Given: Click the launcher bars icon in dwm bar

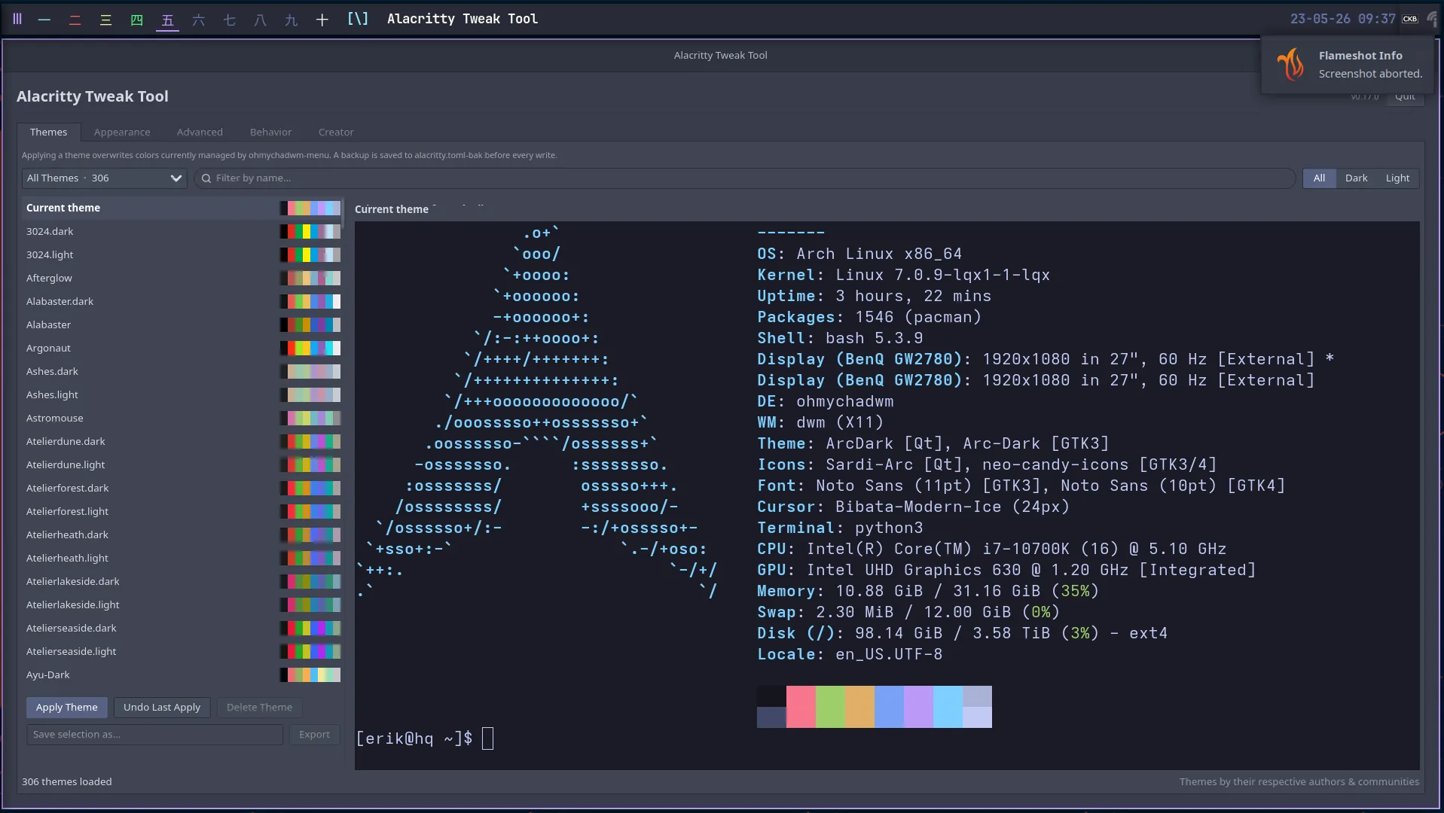Looking at the screenshot, I should [x=17, y=19].
